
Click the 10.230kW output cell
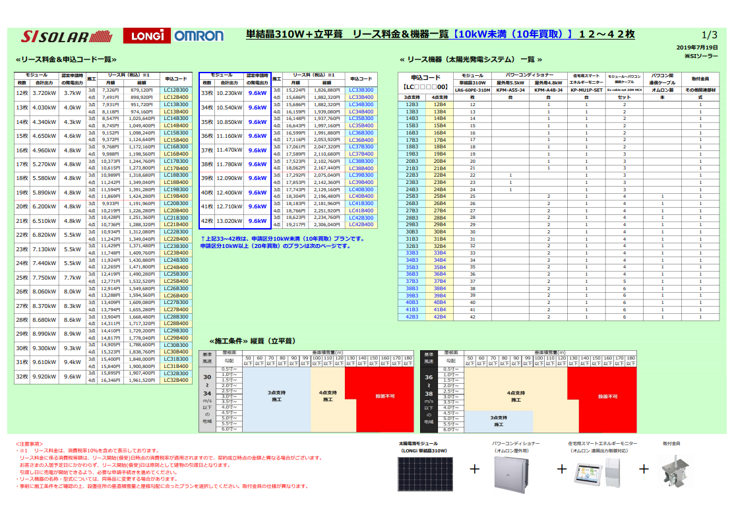229,93
